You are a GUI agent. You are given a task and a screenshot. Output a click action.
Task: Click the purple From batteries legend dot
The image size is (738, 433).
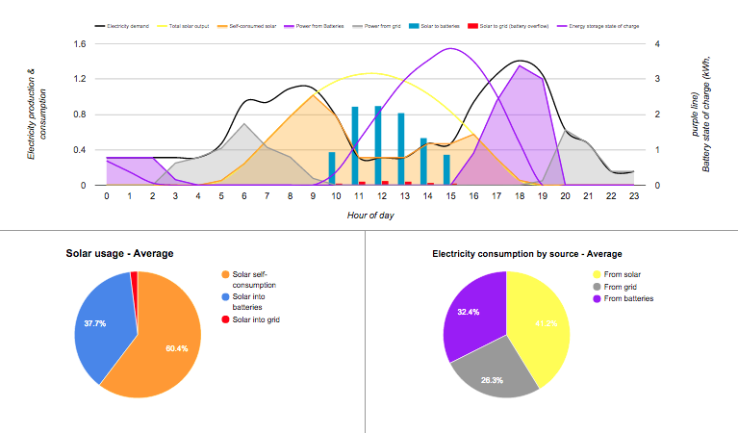click(595, 298)
